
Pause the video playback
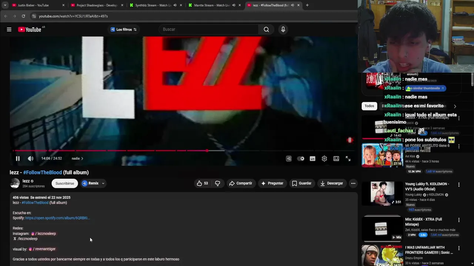click(17, 158)
